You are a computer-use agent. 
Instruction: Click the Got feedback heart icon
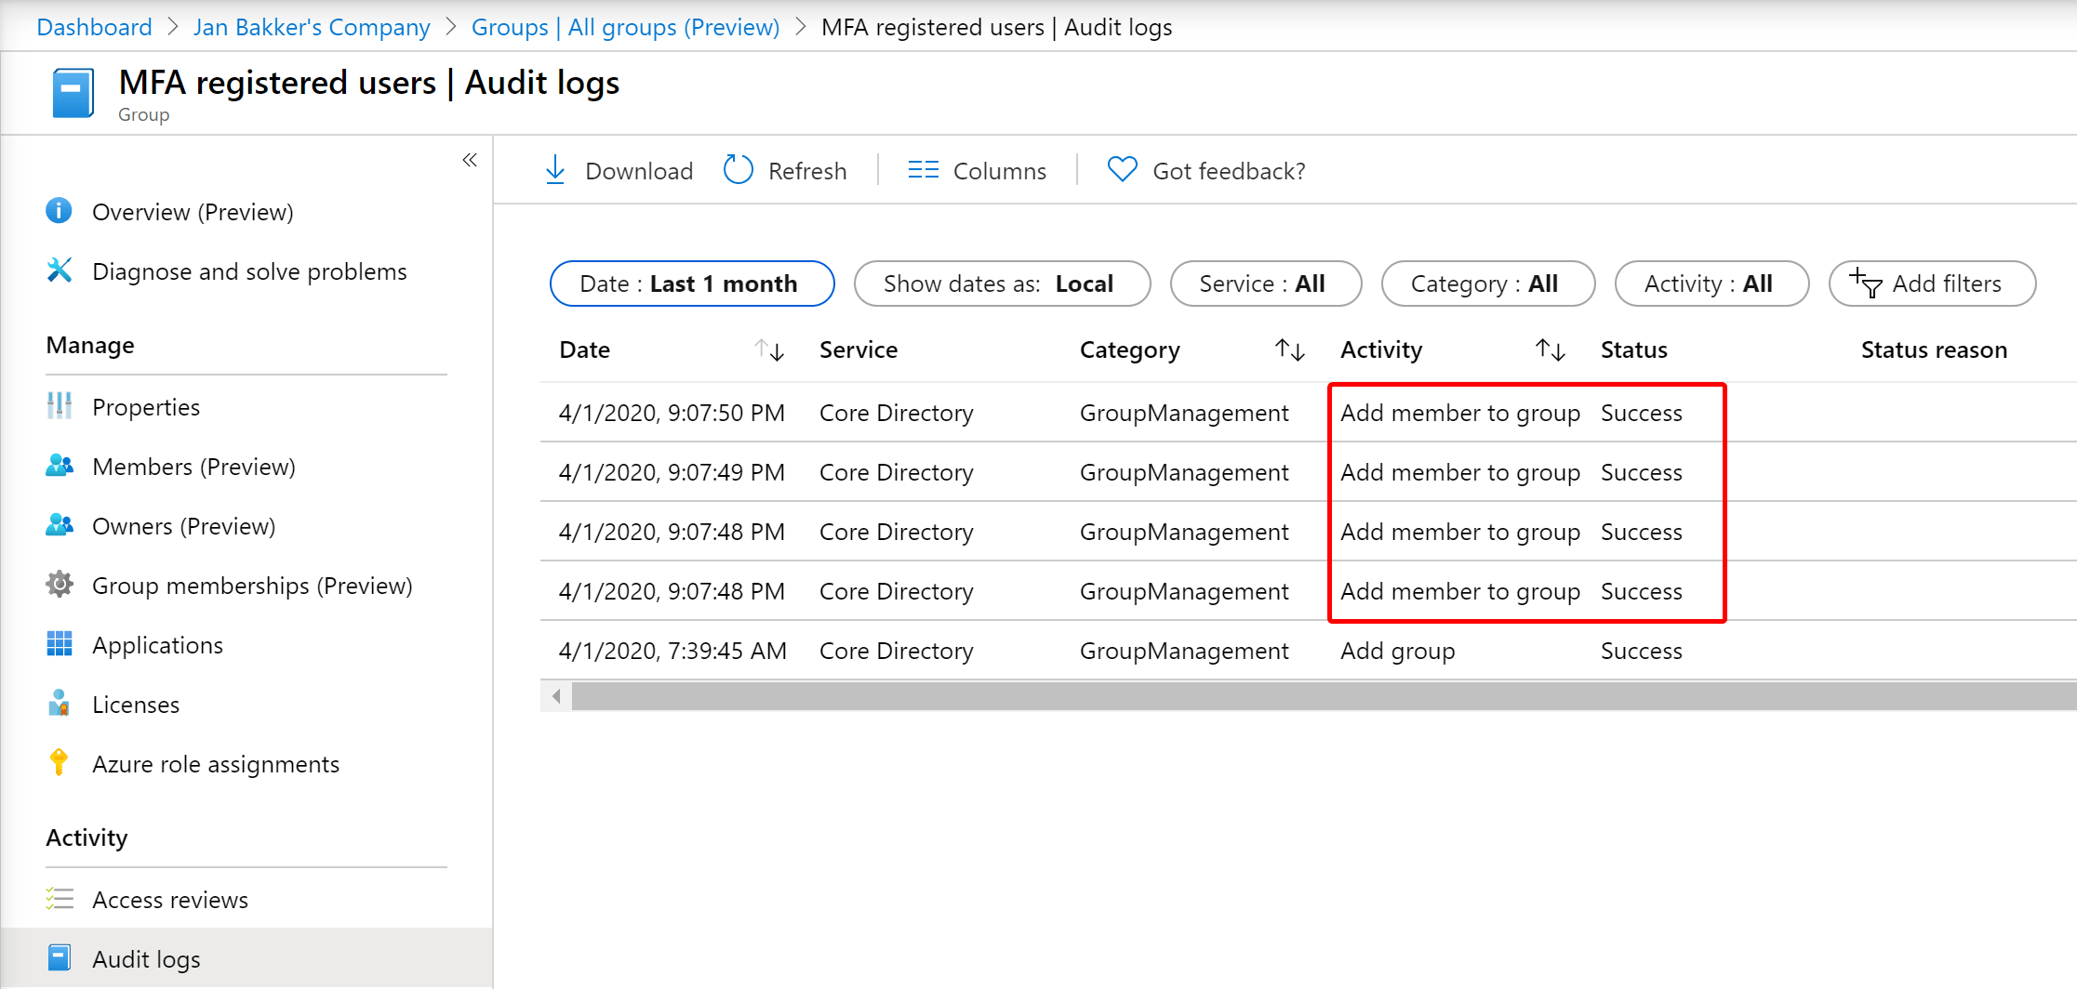pos(1122,170)
